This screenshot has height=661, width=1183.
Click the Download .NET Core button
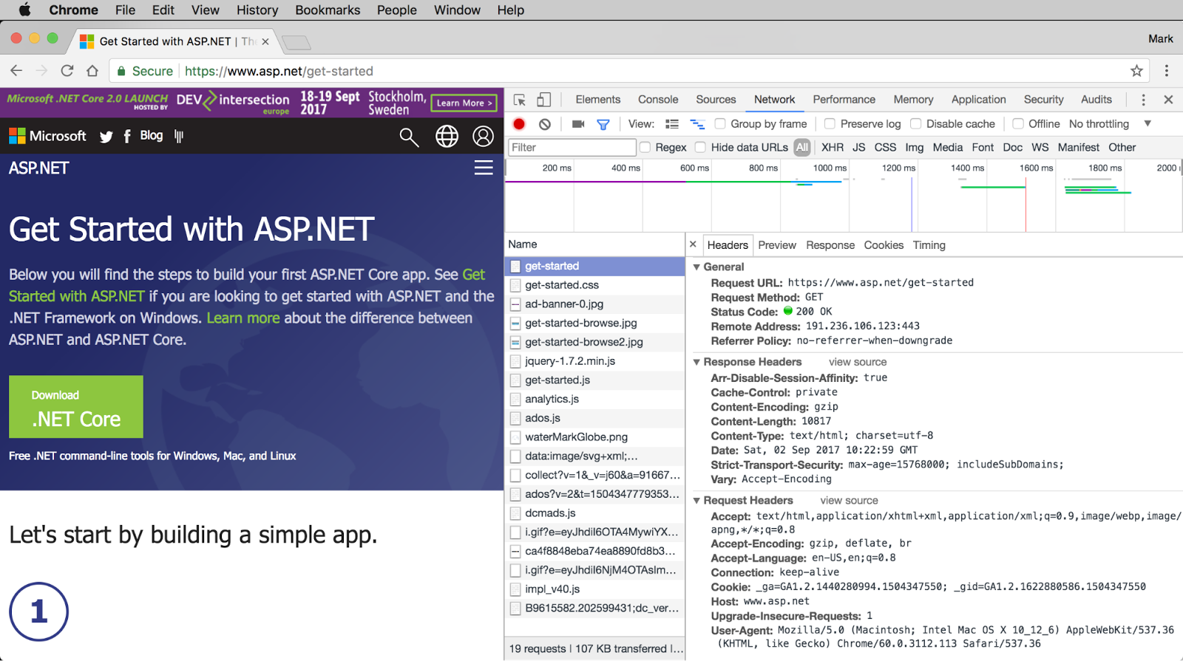(76, 407)
